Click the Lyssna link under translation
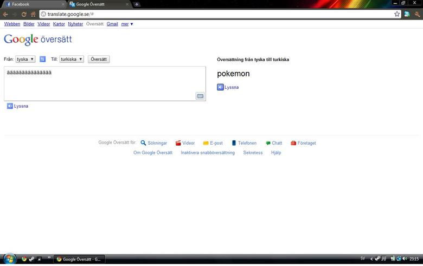Viewport: 423px width, 266px height. coord(232,87)
